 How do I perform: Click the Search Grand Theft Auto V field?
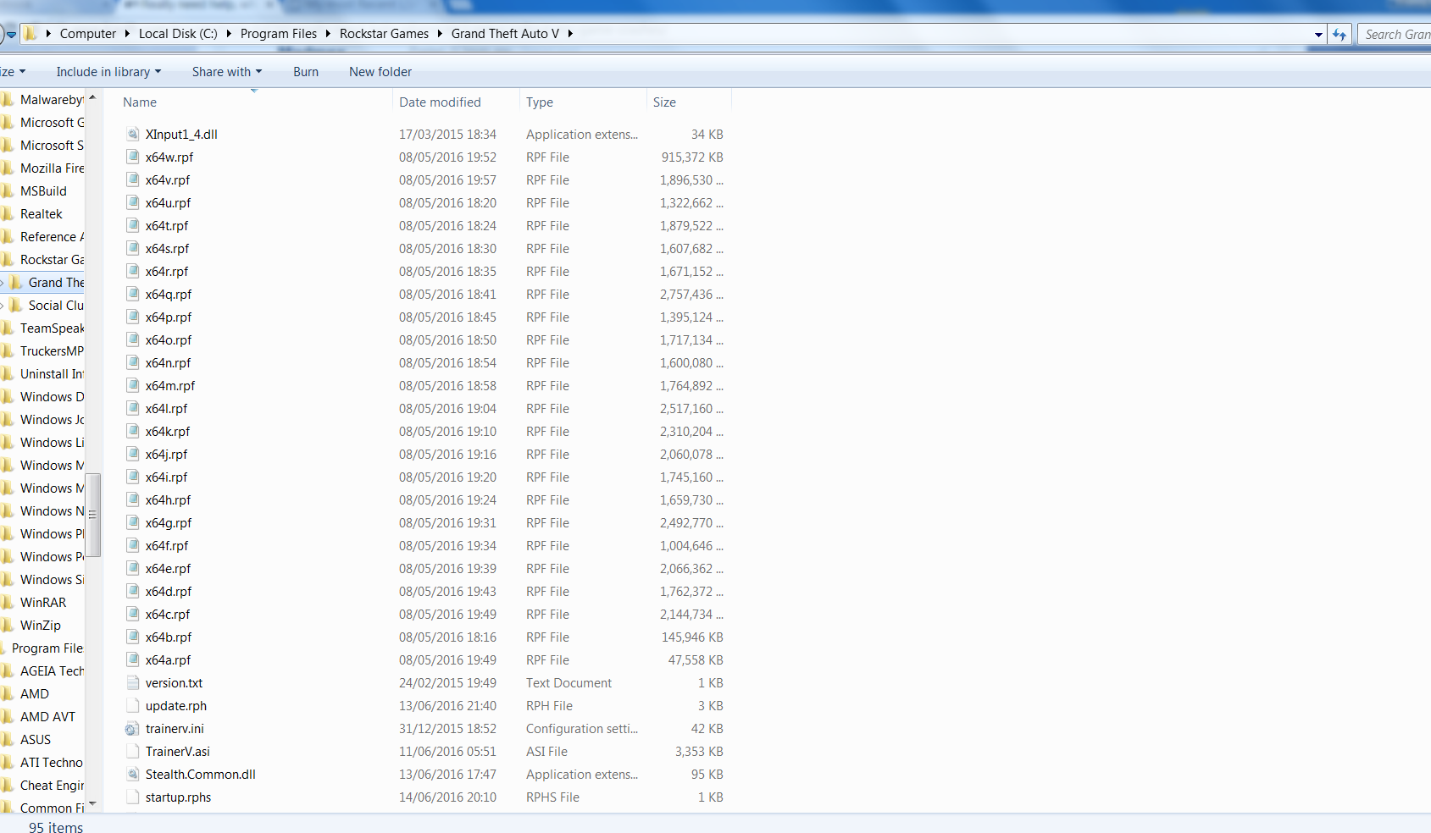tap(1395, 35)
